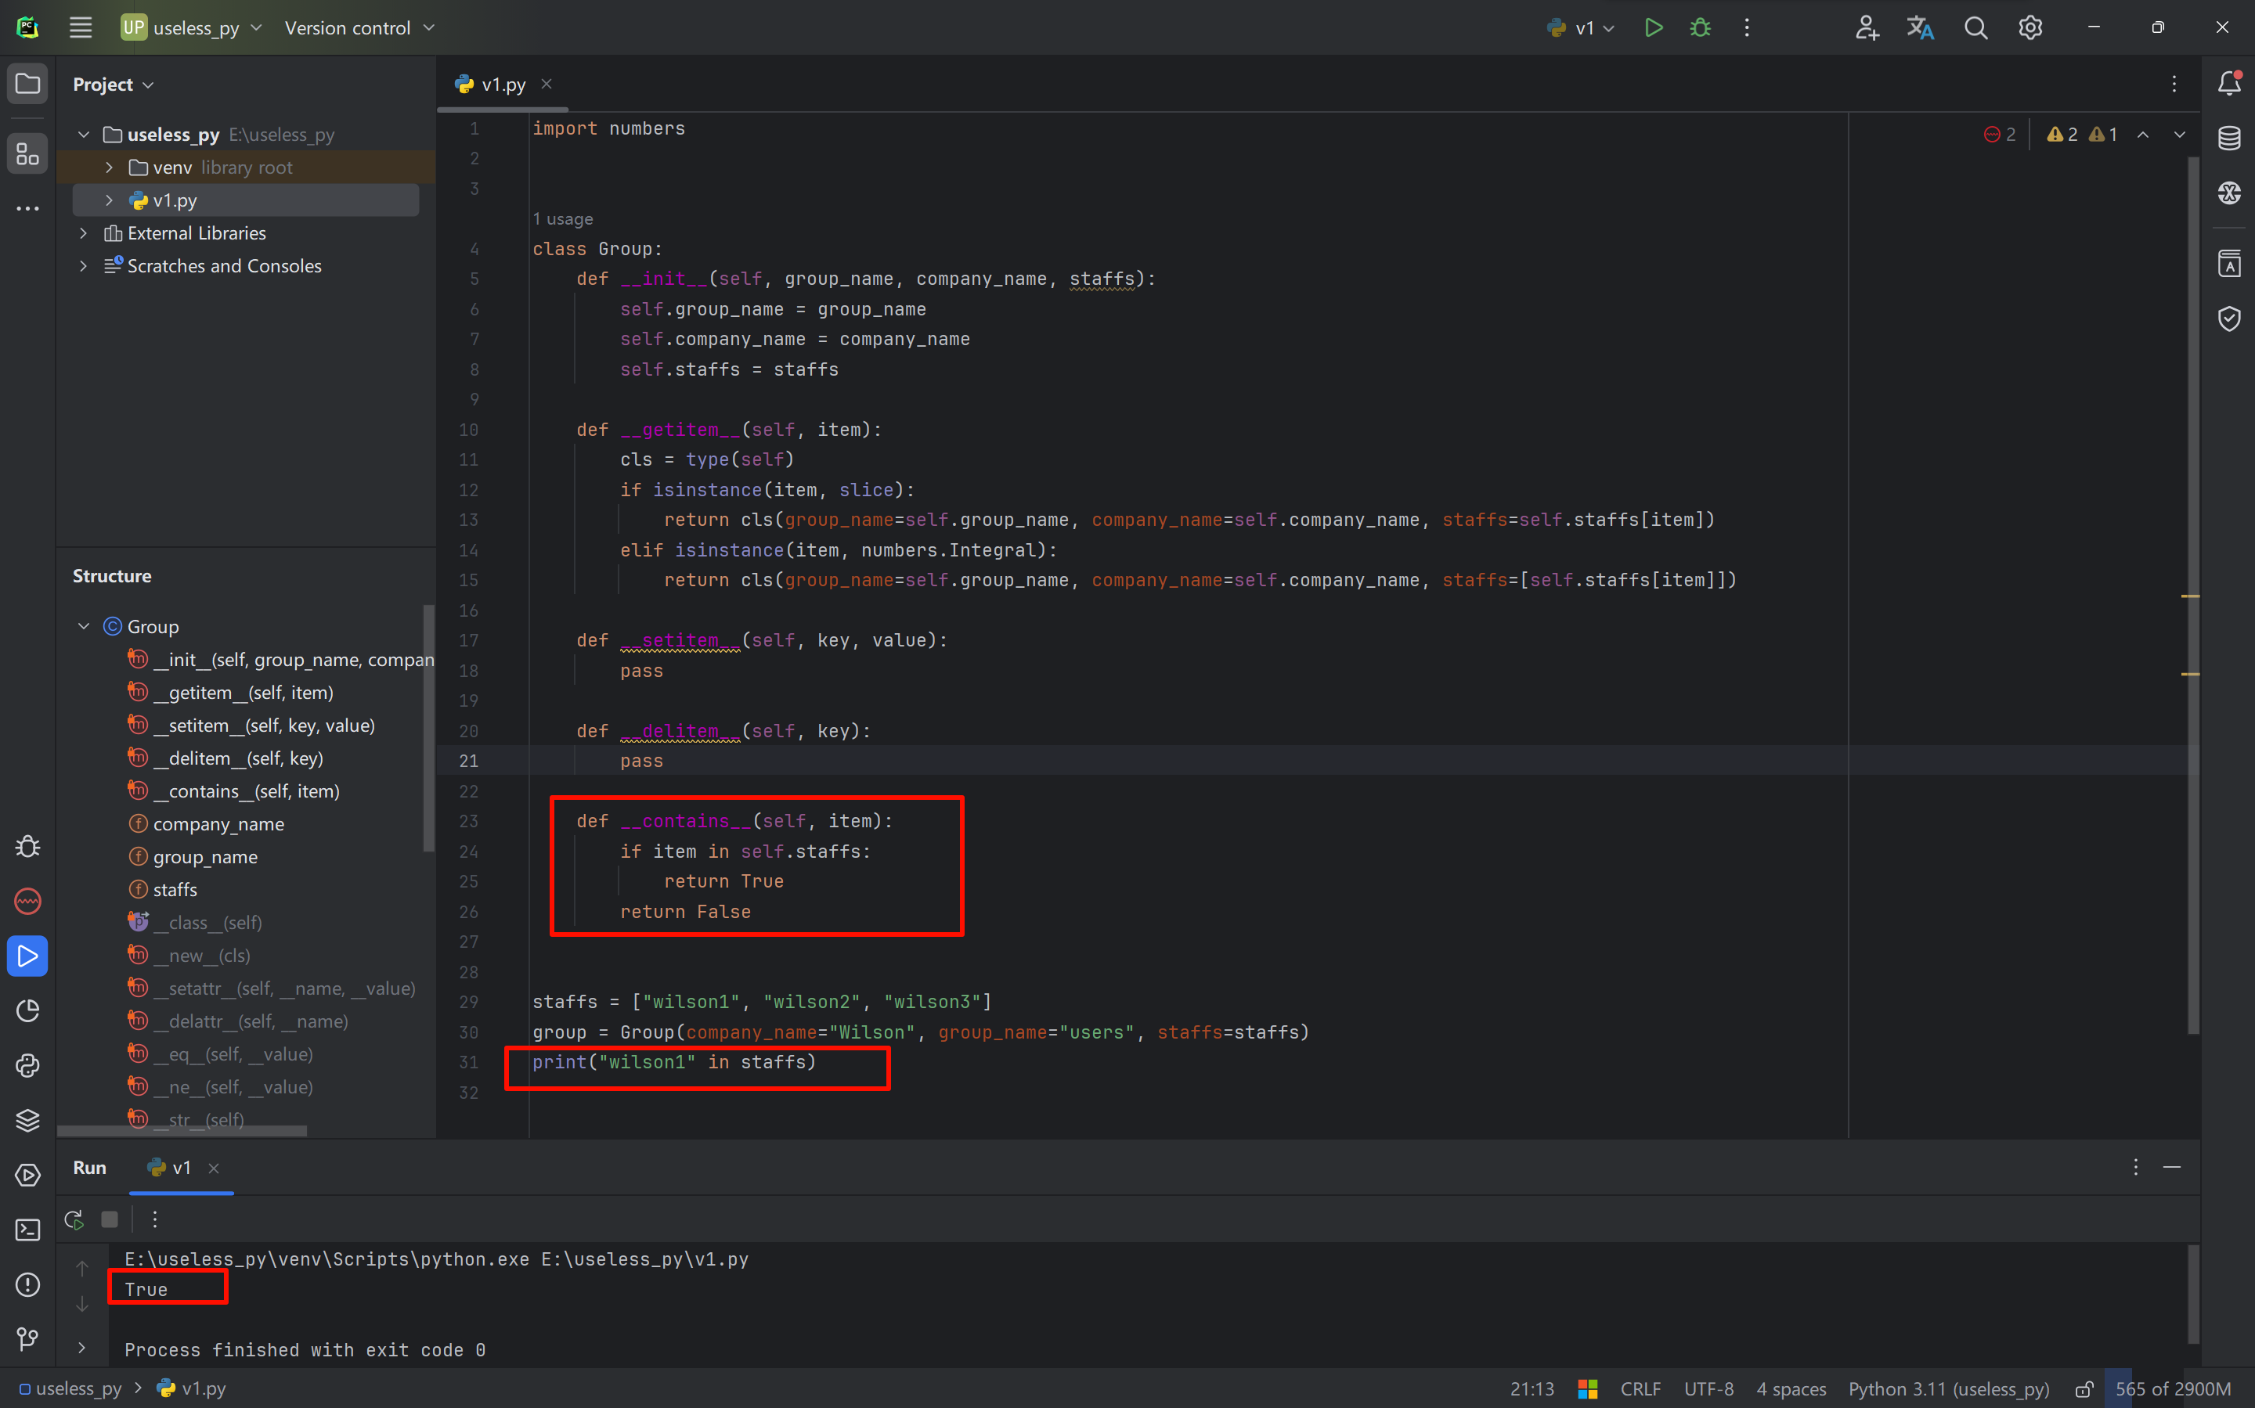Start the Debug session with bug icon
Image resolution: width=2255 pixels, height=1408 pixels.
click(x=1700, y=28)
